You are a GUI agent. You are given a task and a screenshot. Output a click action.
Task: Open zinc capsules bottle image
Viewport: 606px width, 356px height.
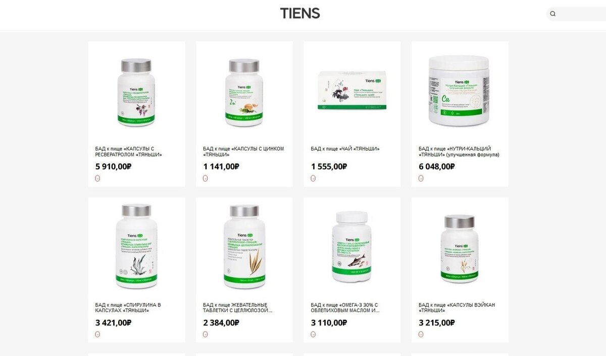(x=244, y=92)
